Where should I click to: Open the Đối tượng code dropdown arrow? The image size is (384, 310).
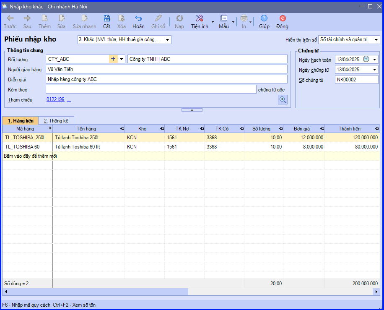click(122, 59)
